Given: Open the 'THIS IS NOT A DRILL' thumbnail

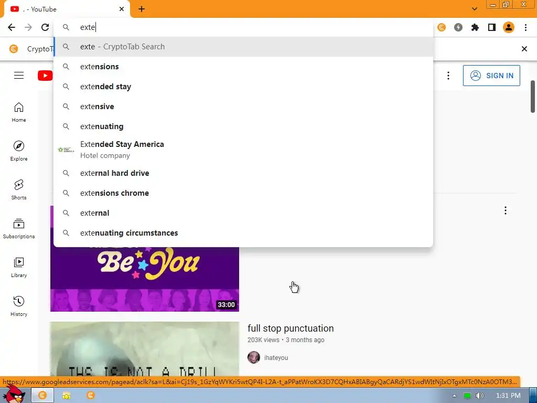Looking at the screenshot, I should [145, 349].
